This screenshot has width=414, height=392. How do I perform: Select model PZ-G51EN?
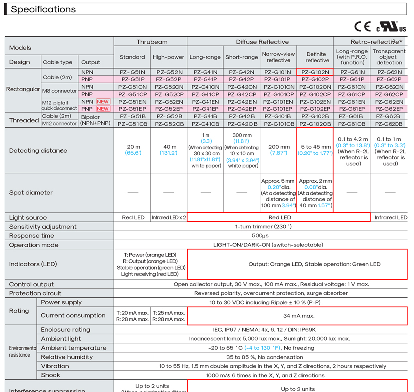(x=132, y=102)
